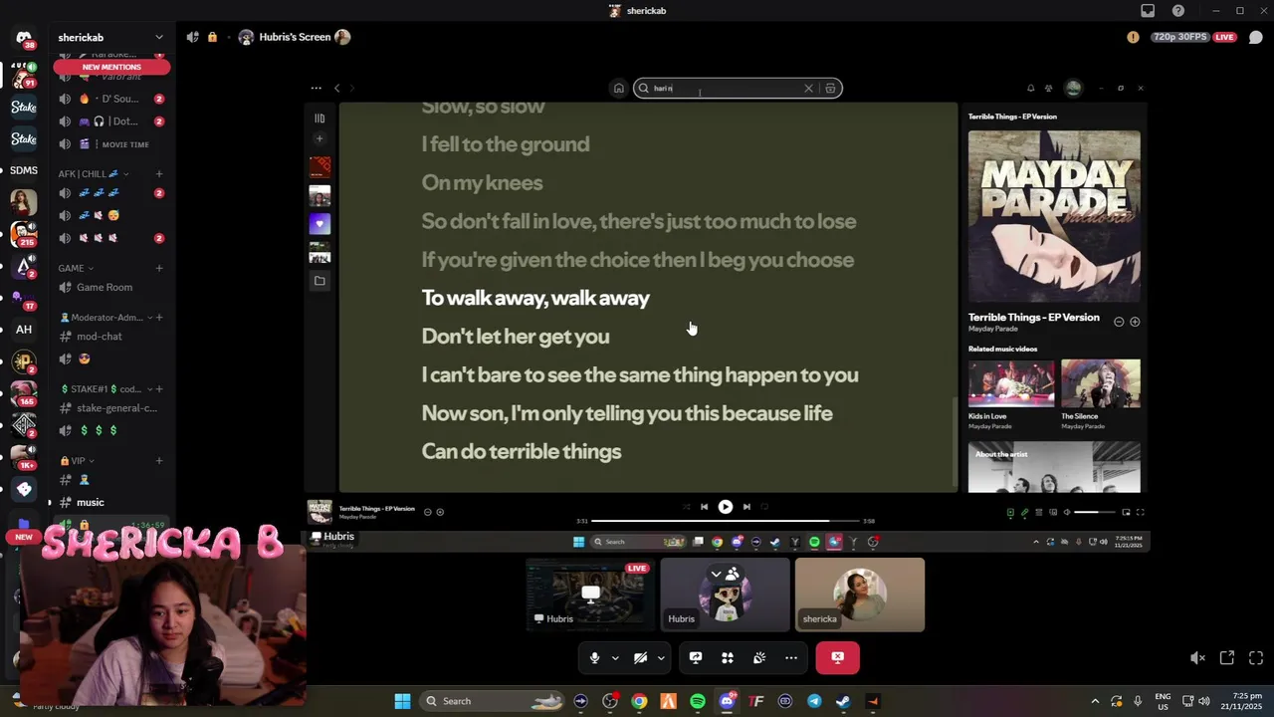Open Game Room voice channel
Viewport: 1274px width, 717px height.
(x=105, y=287)
